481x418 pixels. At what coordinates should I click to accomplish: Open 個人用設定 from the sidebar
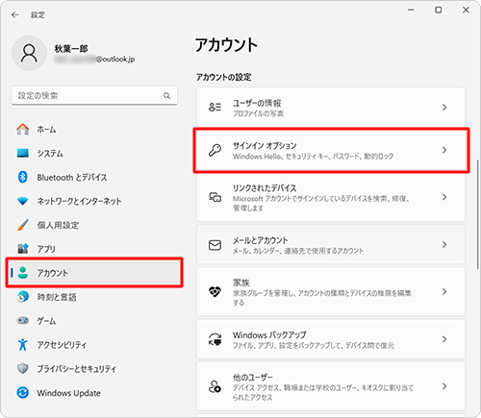pos(94,225)
